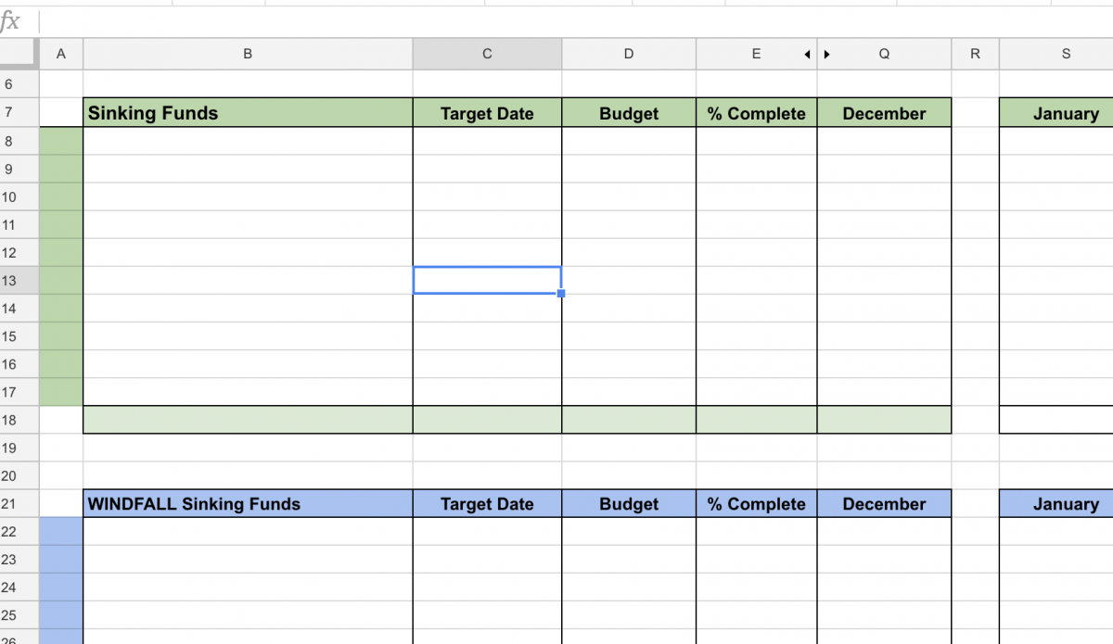1113x644 pixels.
Task: Select row 13 header
Action: pyautogui.click(x=19, y=281)
